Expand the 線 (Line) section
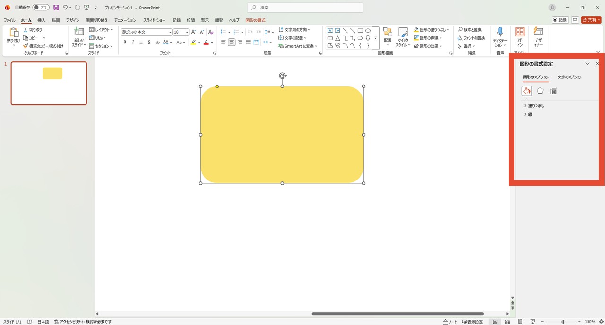The height and width of the screenshot is (325, 605). pyautogui.click(x=530, y=114)
